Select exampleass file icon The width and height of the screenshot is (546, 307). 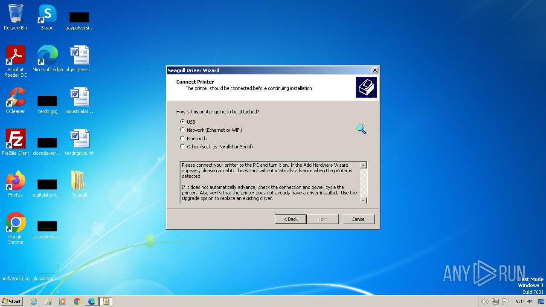coord(47,230)
